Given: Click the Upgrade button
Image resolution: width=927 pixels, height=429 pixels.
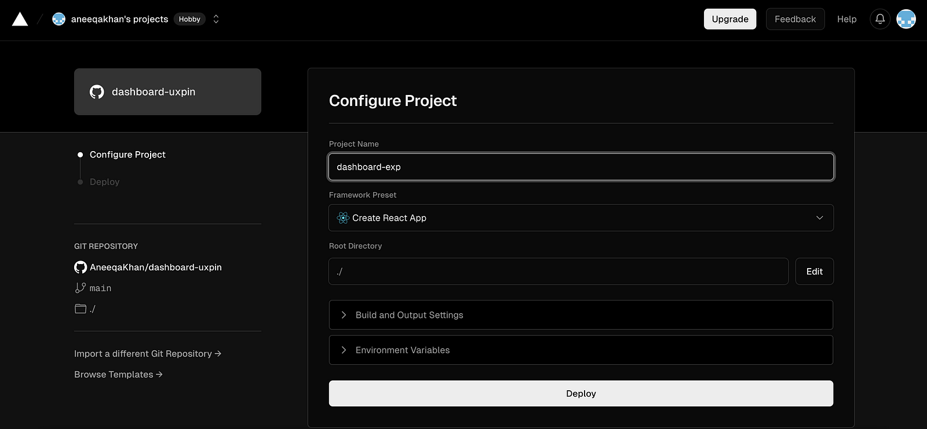Looking at the screenshot, I should [x=730, y=19].
